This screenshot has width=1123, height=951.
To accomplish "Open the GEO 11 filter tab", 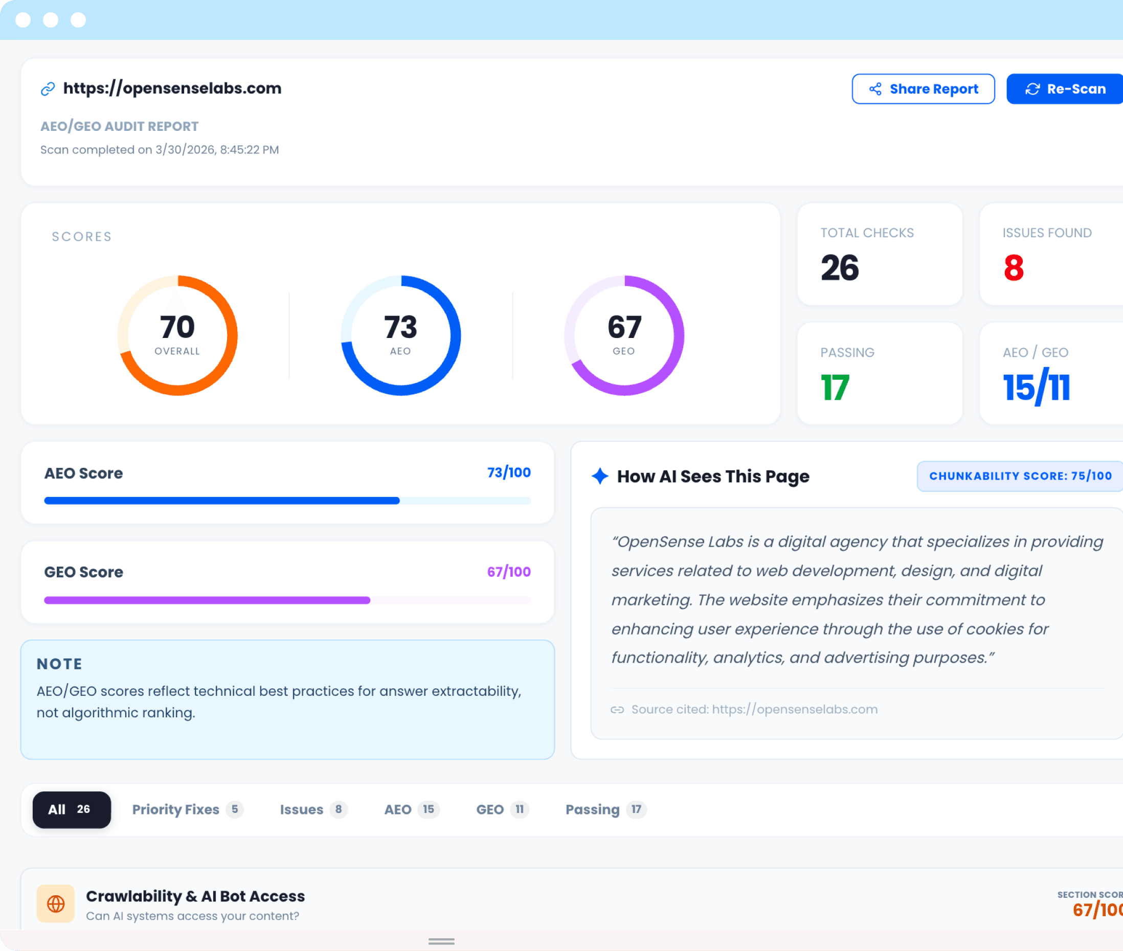I will point(503,810).
